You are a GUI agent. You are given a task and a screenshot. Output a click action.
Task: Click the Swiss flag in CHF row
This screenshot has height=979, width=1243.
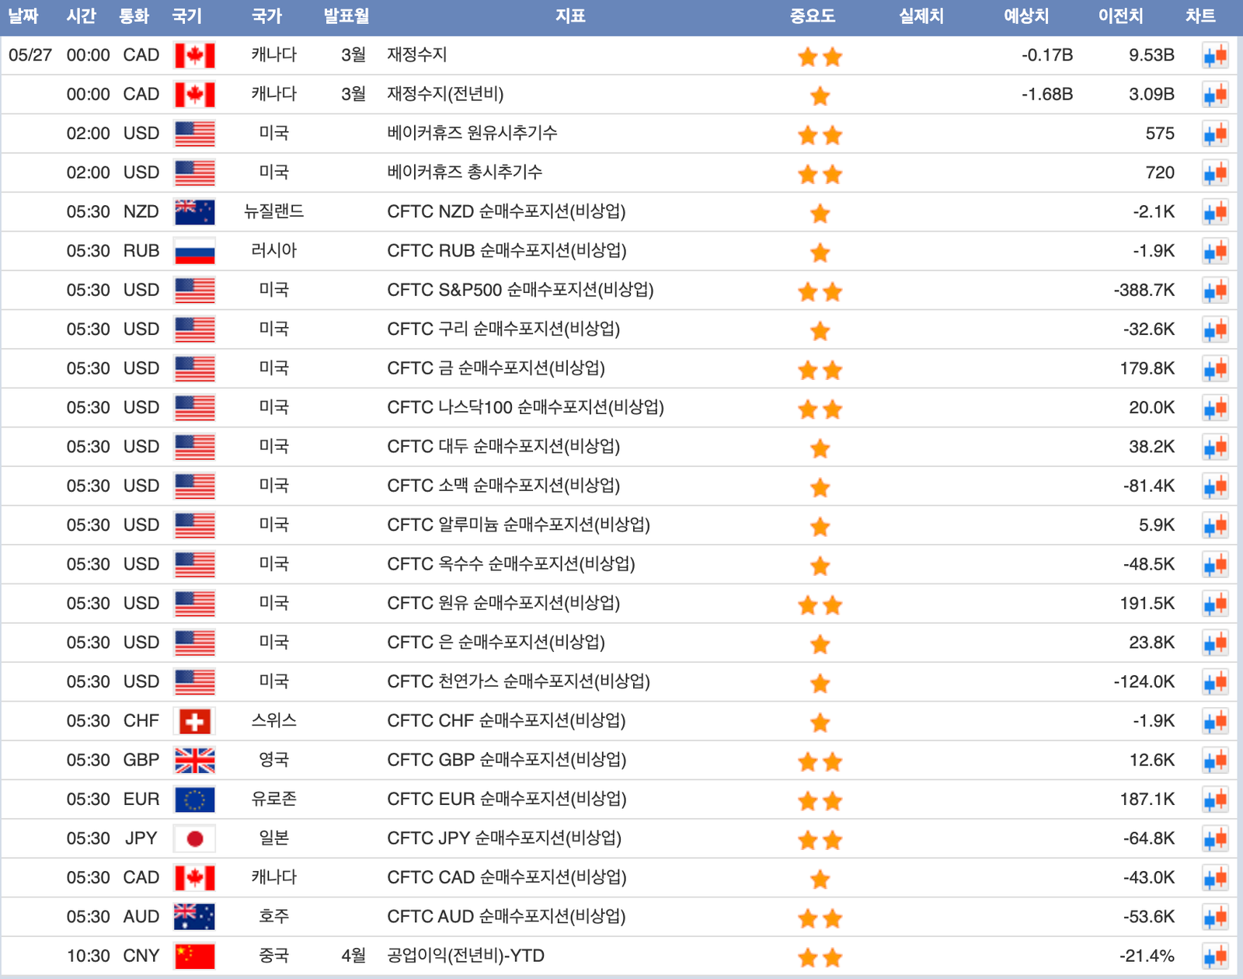[194, 722]
